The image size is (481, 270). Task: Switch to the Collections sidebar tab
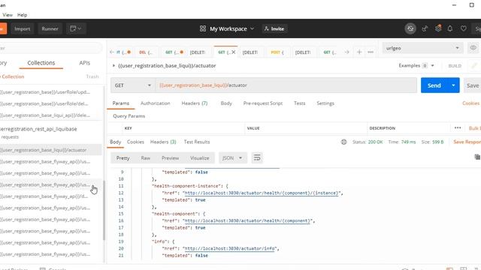pyautogui.click(x=41, y=63)
